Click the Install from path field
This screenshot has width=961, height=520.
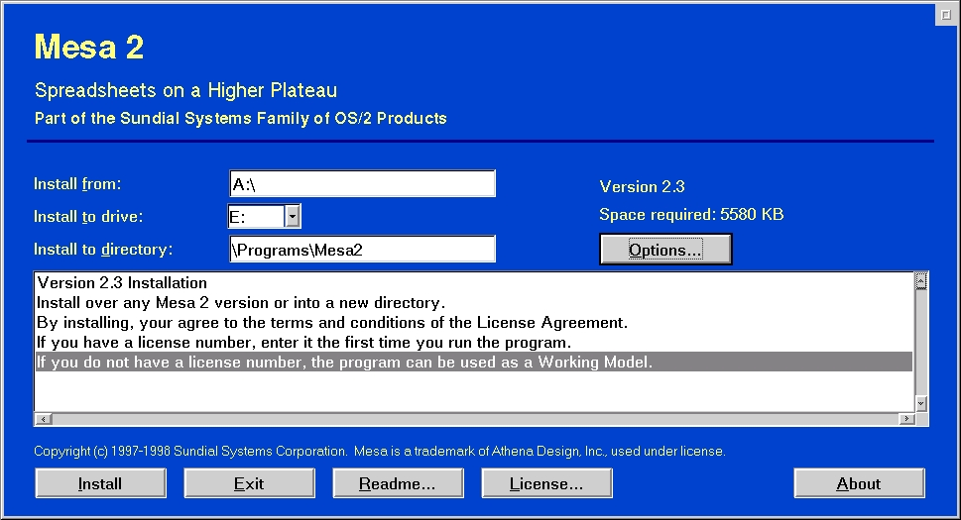click(362, 183)
